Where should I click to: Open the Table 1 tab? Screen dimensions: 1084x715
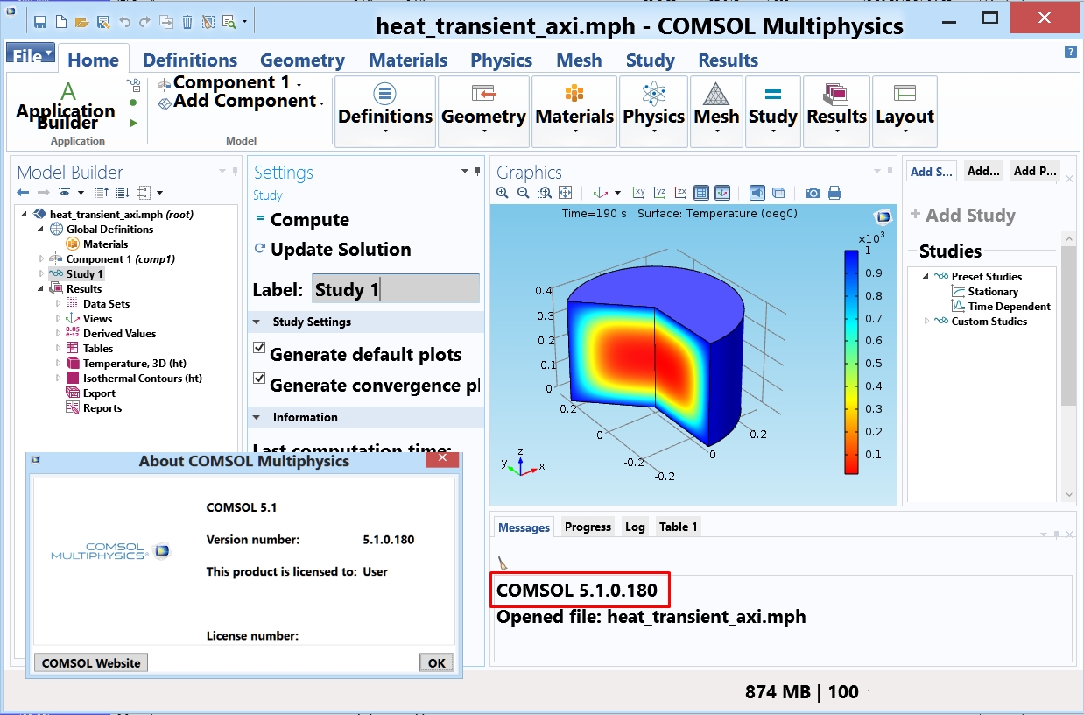(x=679, y=527)
